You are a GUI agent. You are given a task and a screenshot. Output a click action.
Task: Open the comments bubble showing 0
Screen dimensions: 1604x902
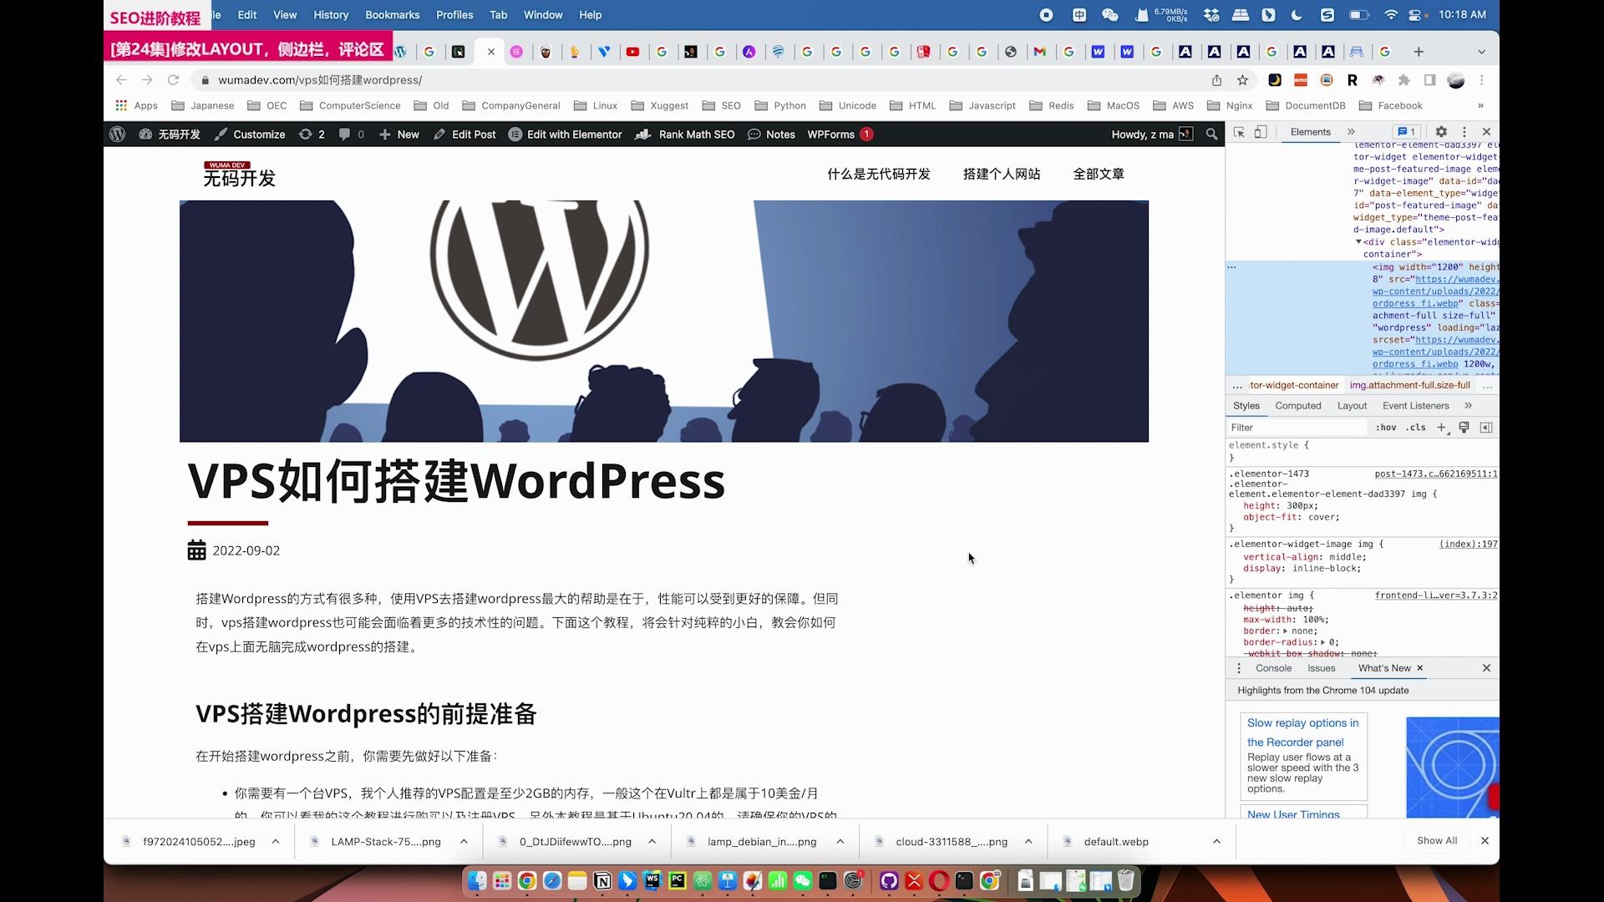coord(352,134)
